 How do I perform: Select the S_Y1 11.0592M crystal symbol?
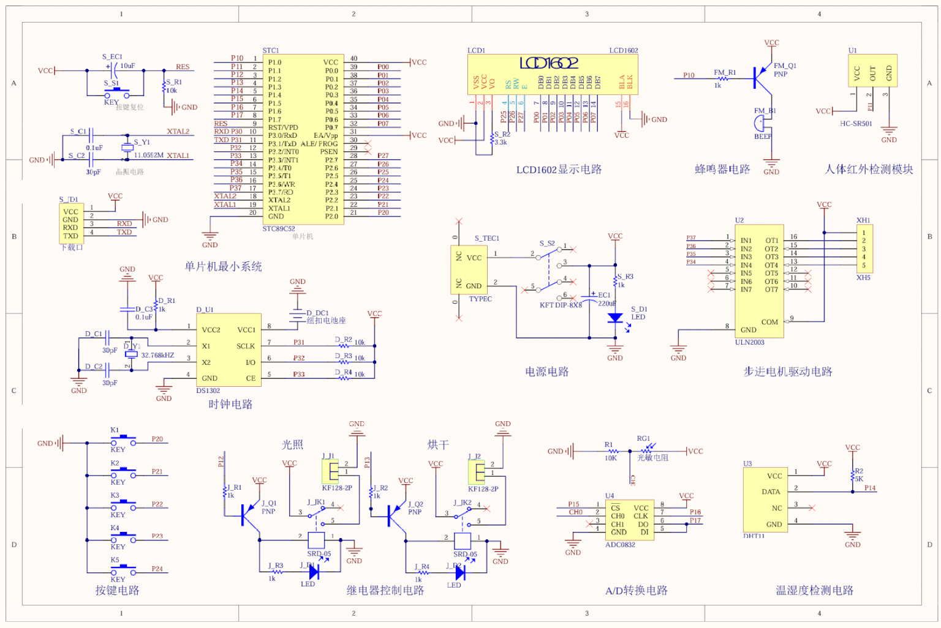(x=127, y=148)
